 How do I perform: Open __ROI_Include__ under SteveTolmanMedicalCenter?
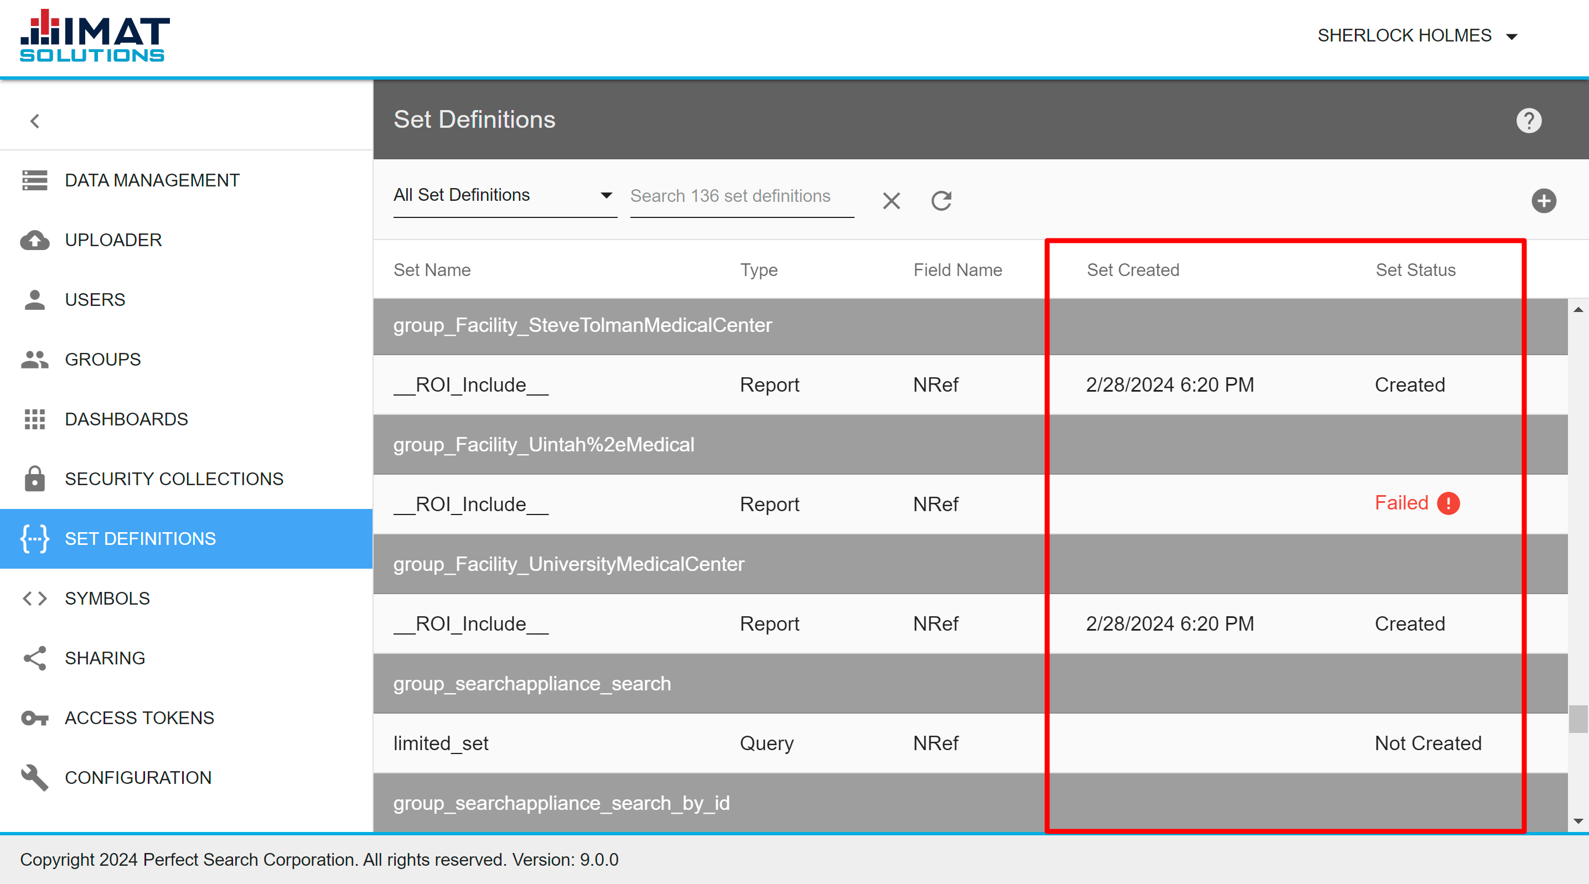[970, 385]
